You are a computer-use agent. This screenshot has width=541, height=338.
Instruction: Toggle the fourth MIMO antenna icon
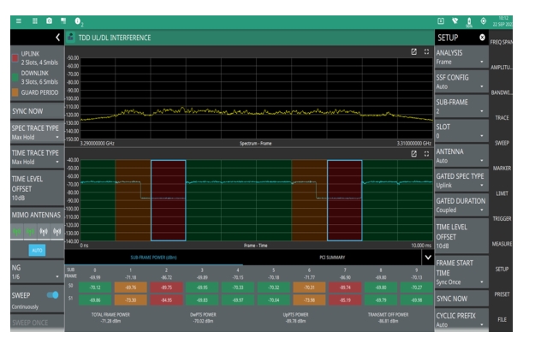(x=57, y=231)
